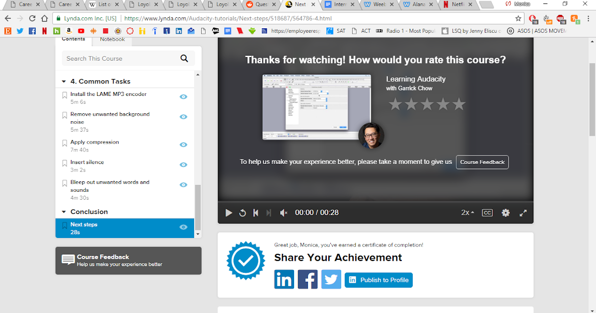Switch to the Notebook tab
Image resolution: width=596 pixels, height=313 pixels.
pos(112,39)
